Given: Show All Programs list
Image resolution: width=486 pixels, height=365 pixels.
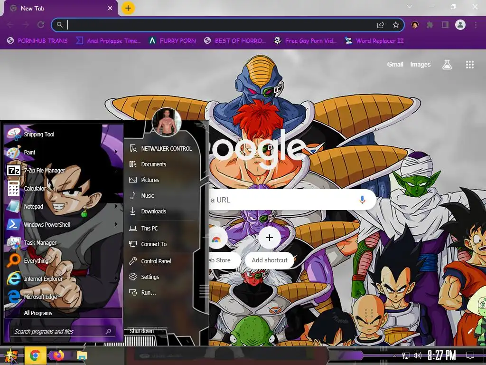Looking at the screenshot, I should click(x=63, y=313).
